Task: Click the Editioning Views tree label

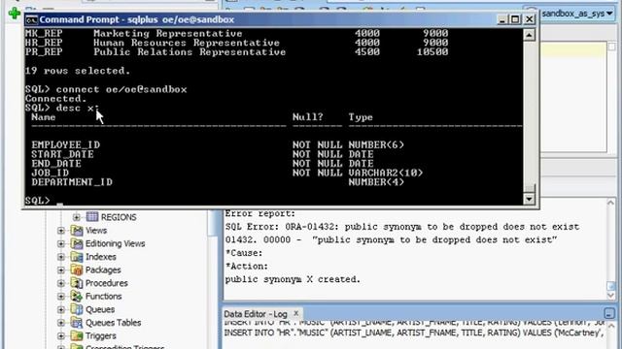Action: [x=116, y=243]
